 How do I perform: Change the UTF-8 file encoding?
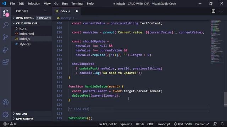point(140,124)
